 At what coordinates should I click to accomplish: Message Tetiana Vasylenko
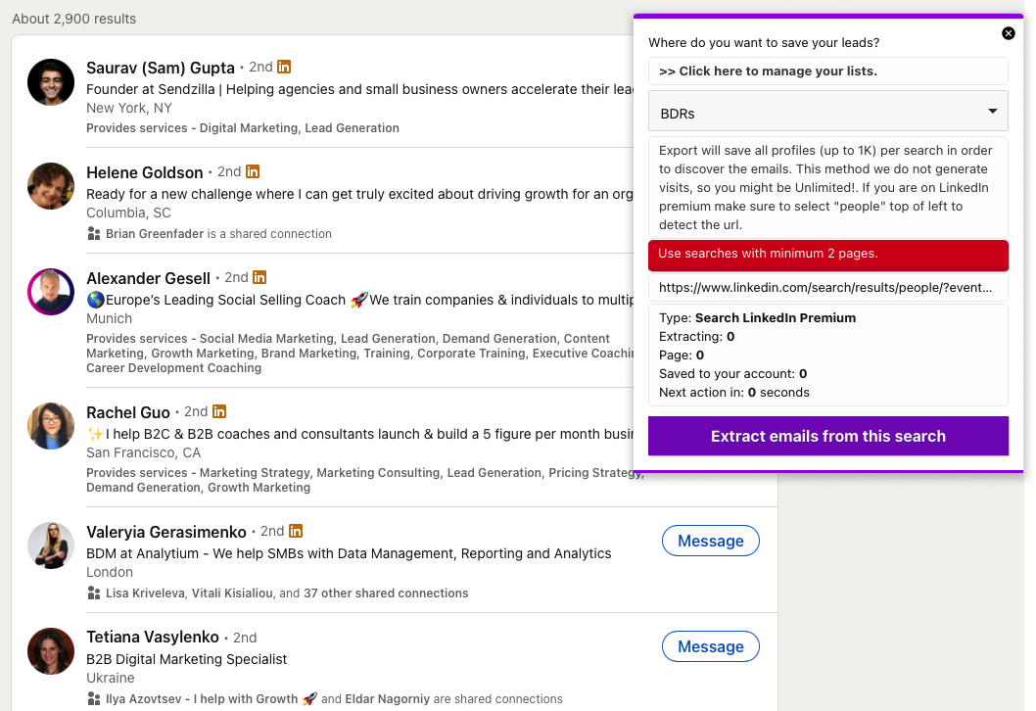[710, 646]
